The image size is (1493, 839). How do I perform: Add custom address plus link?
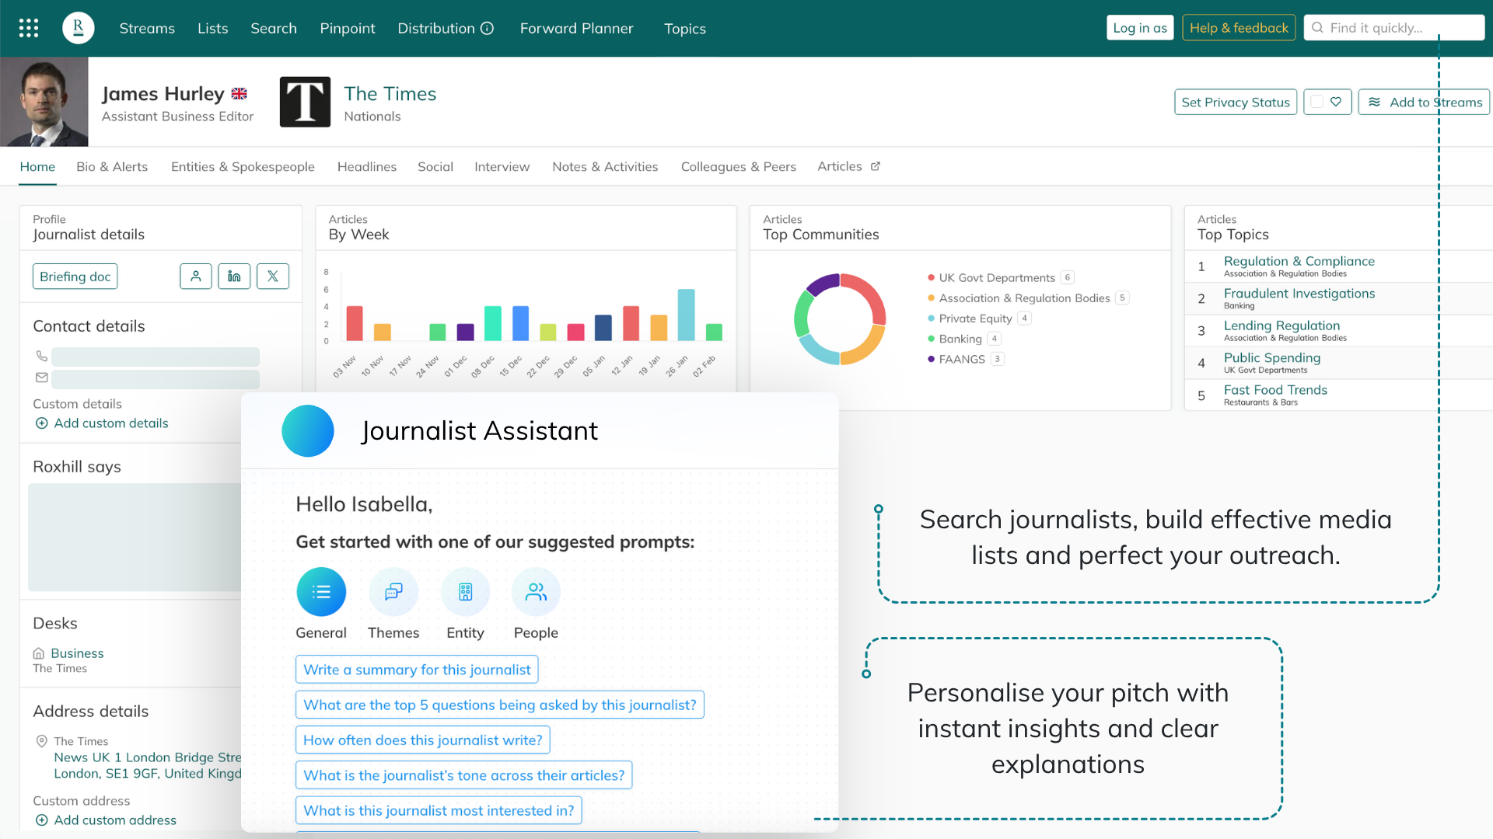pos(105,820)
